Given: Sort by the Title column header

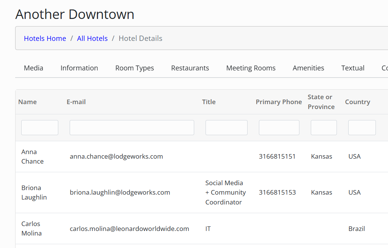Looking at the screenshot, I should click(209, 102).
